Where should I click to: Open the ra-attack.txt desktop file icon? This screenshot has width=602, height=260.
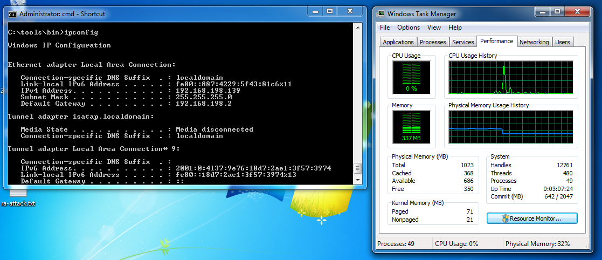pyautogui.click(x=18, y=198)
